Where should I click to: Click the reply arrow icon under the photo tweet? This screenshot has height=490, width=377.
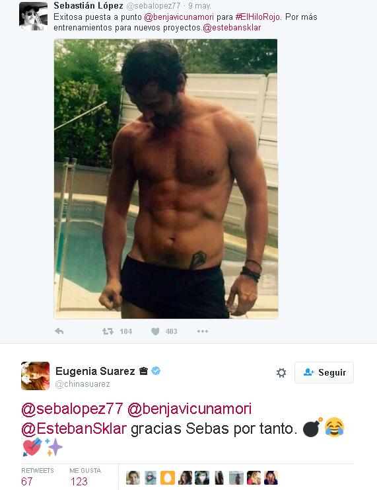(59, 331)
